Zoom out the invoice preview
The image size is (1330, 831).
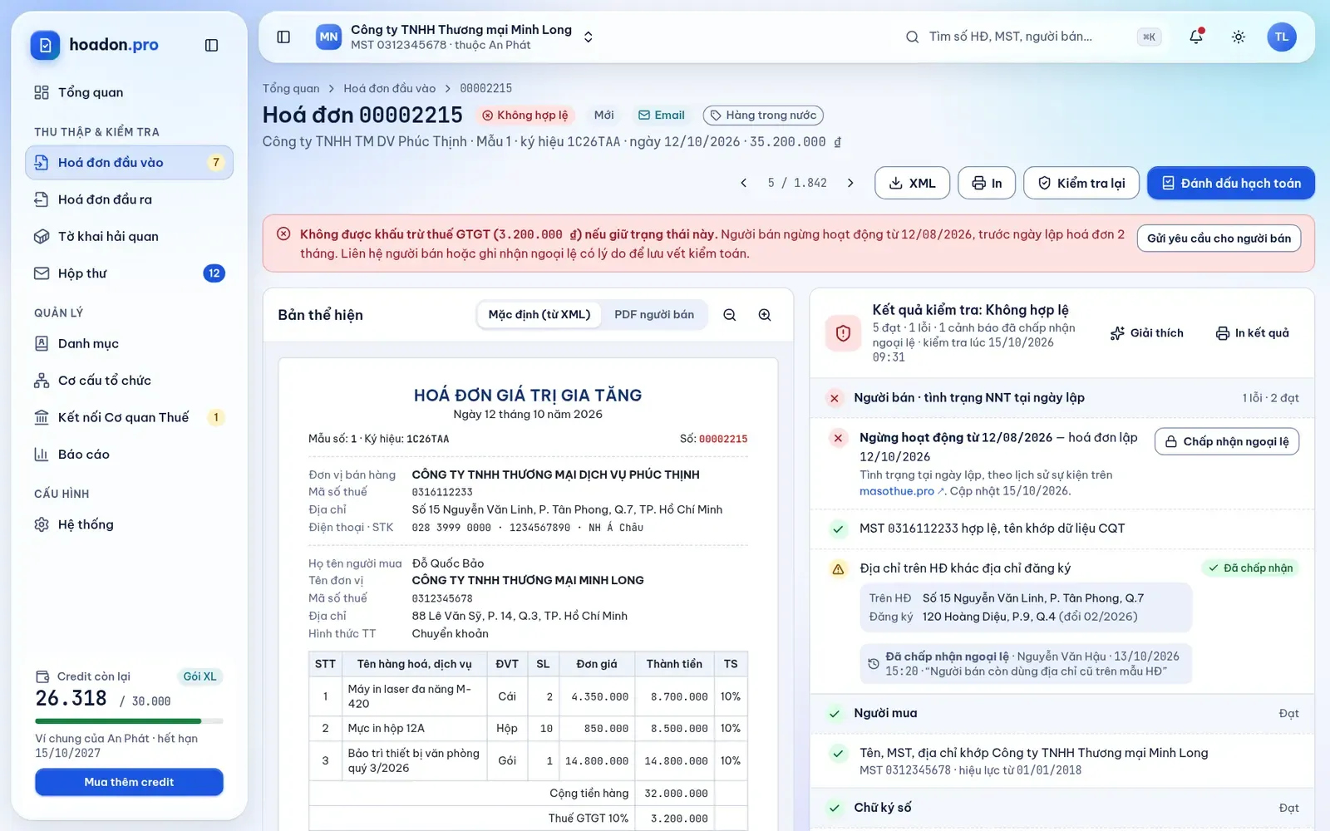[x=730, y=315]
